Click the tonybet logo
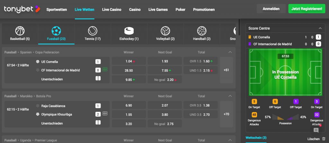 point(22,9)
